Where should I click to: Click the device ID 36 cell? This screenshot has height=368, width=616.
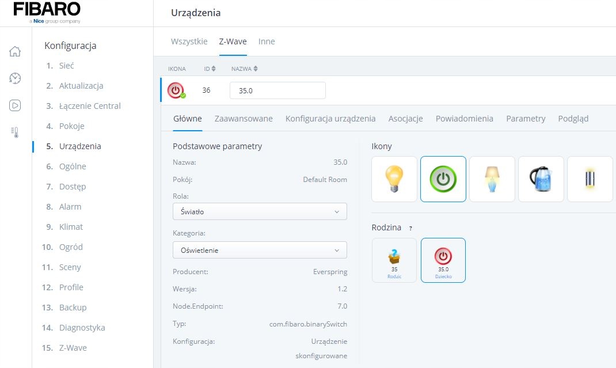click(206, 90)
